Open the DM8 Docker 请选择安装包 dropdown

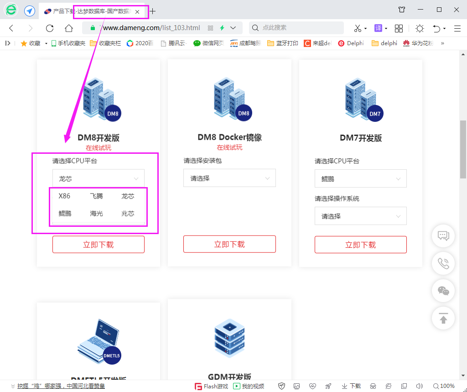click(x=229, y=178)
